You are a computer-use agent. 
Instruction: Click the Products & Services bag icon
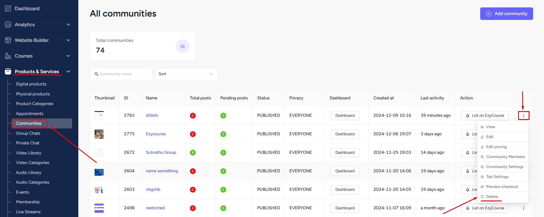[x=8, y=71]
